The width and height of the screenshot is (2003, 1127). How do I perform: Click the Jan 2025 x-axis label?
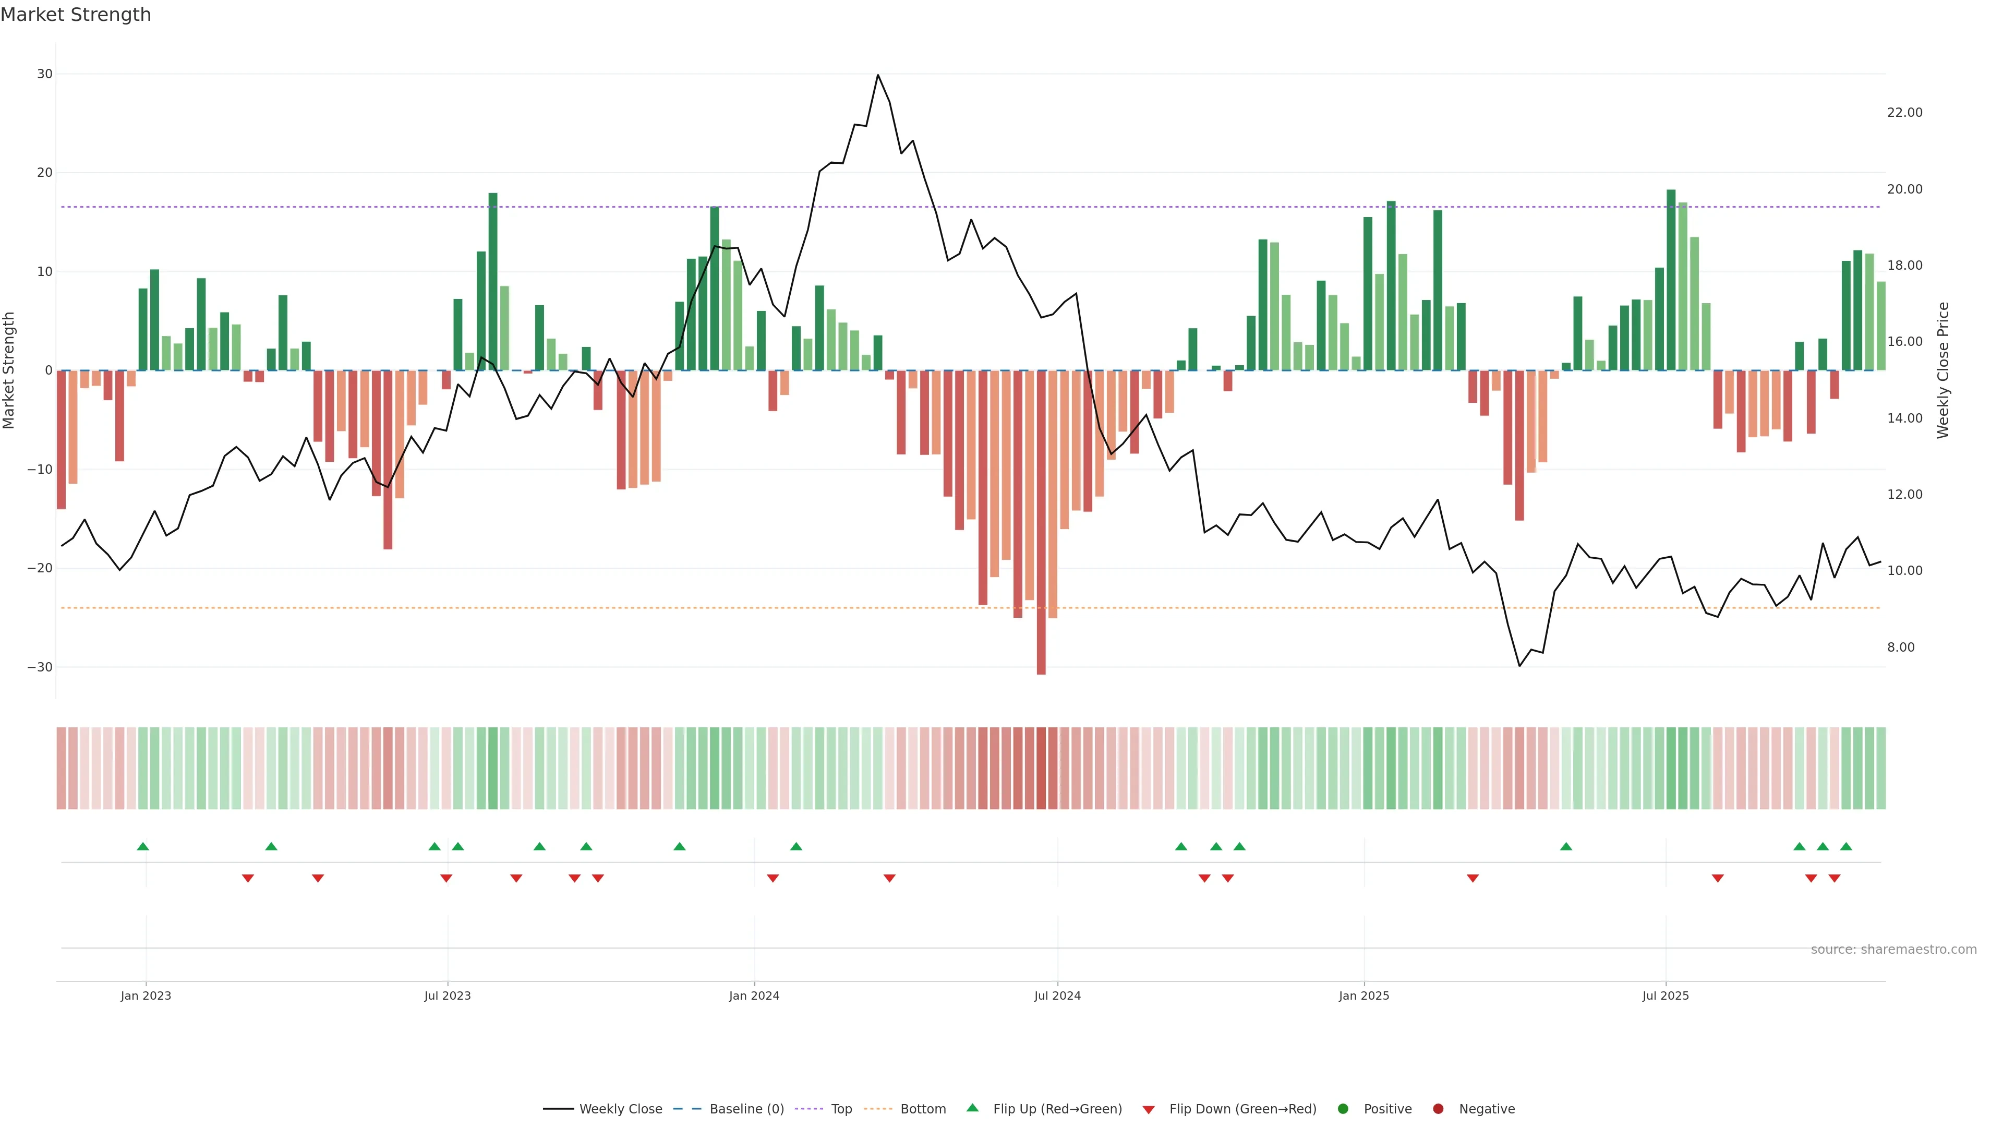coord(1364,996)
